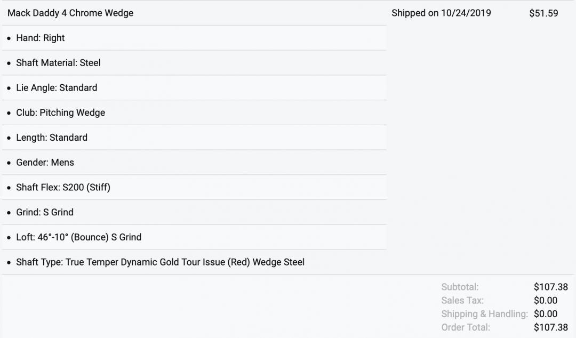Viewport: 576px width, 338px height.
Task: Click the Mack Daddy 4 Chrome Wedge title
Action: tap(70, 13)
